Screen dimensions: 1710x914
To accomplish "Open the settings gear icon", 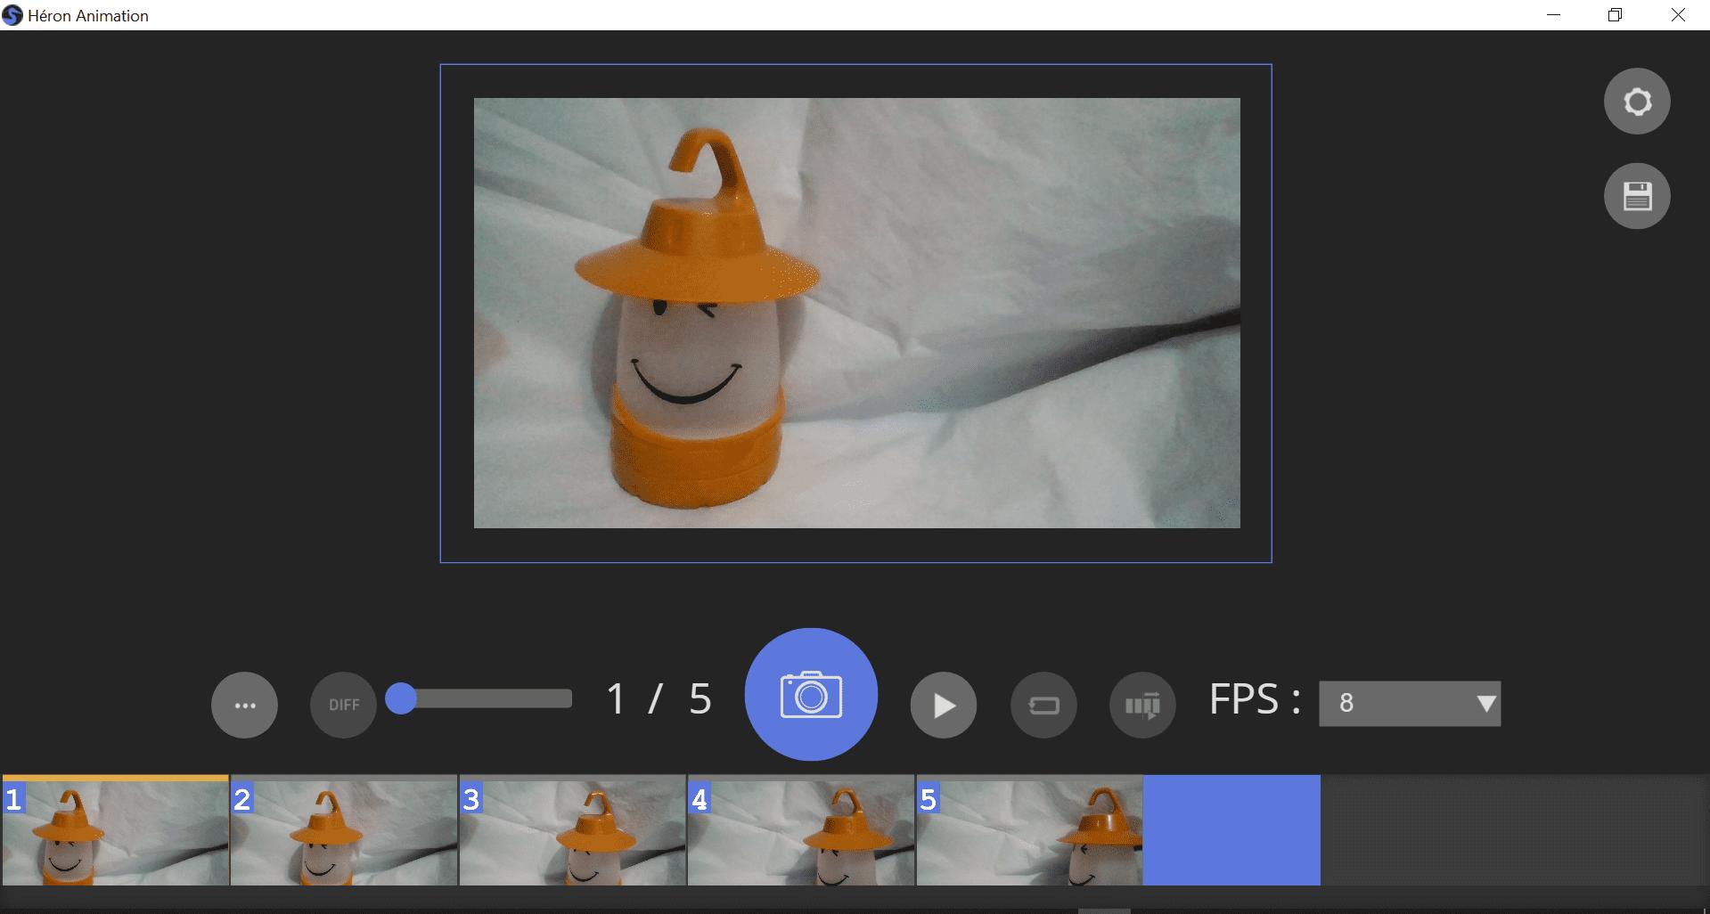I will pyautogui.click(x=1637, y=101).
